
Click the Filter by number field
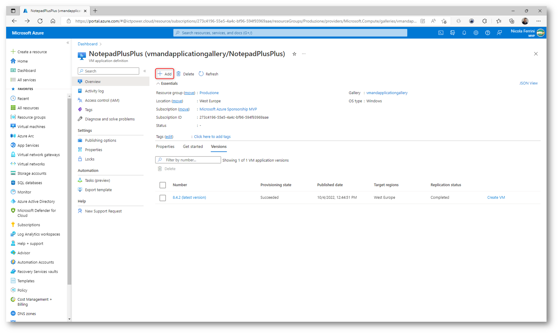point(188,160)
